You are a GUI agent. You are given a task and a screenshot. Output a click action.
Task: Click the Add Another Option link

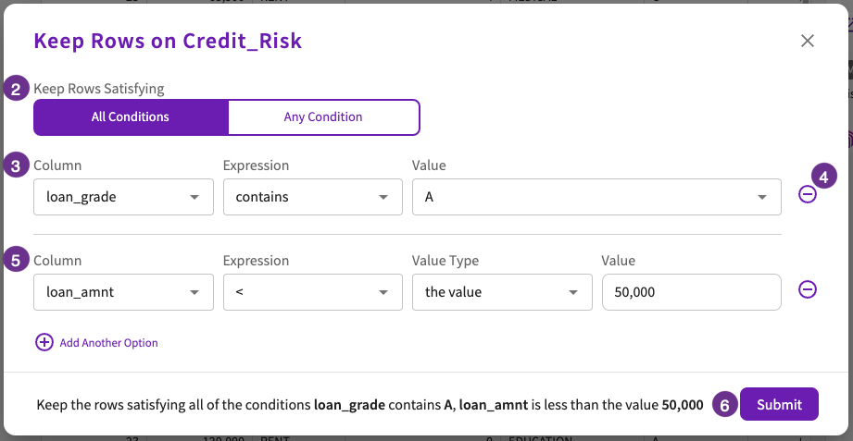coord(108,343)
